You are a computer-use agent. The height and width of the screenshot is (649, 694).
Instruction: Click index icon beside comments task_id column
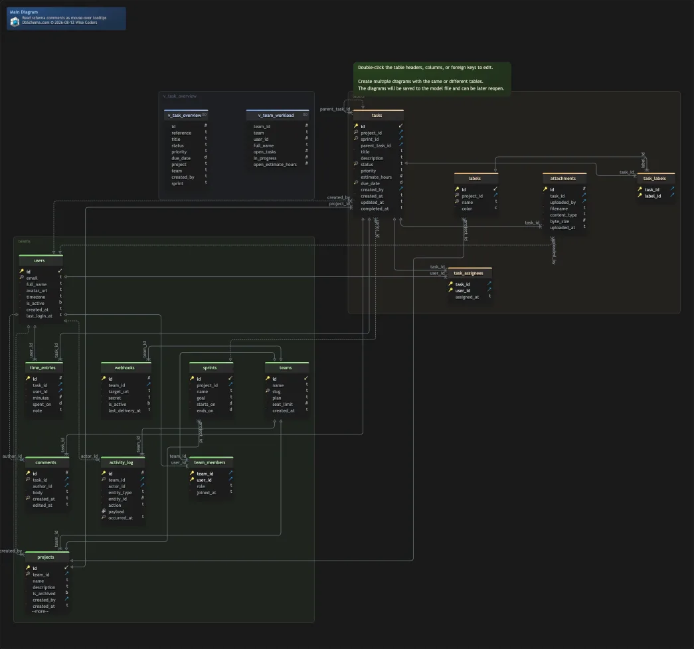[28, 480]
